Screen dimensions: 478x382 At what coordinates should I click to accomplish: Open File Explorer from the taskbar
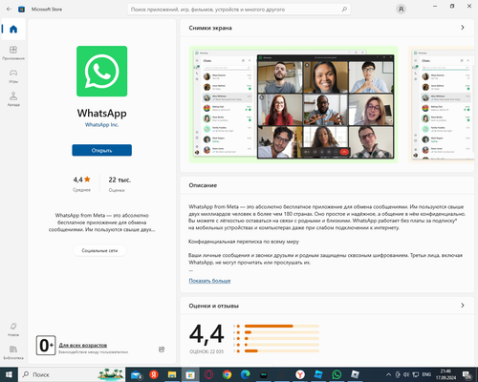click(172, 374)
